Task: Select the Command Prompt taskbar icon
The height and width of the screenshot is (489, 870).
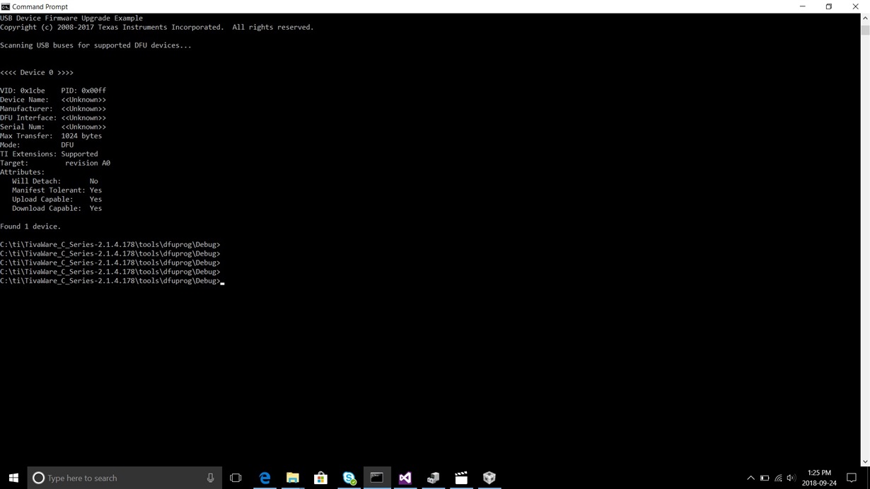Action: coord(377,478)
